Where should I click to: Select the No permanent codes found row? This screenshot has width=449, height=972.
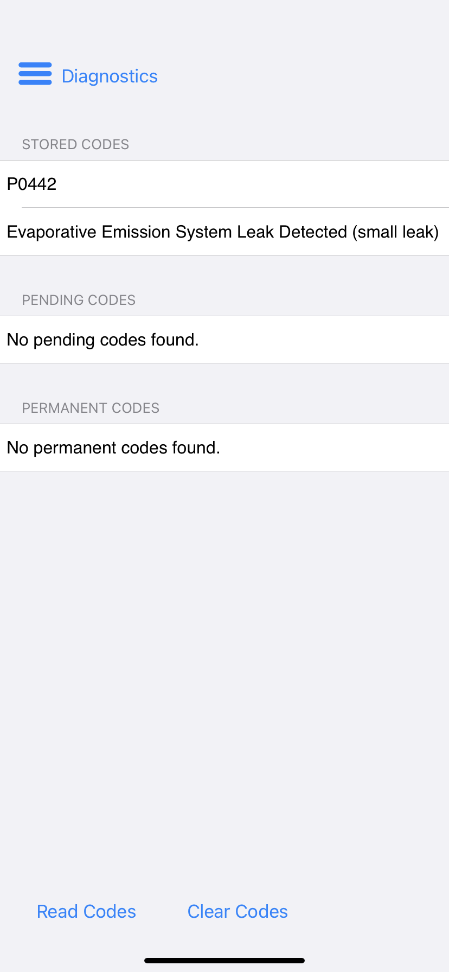tap(224, 447)
